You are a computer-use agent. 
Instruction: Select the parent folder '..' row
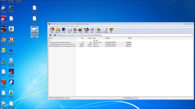pyautogui.click(x=90, y=40)
